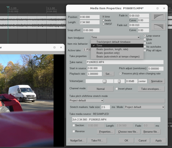Click the edit cursor marker on timeline ruler

tap(8, 7)
